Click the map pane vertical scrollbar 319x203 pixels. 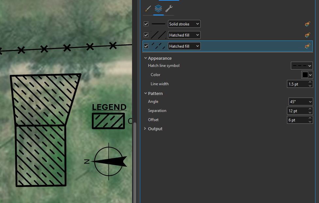(135, 163)
